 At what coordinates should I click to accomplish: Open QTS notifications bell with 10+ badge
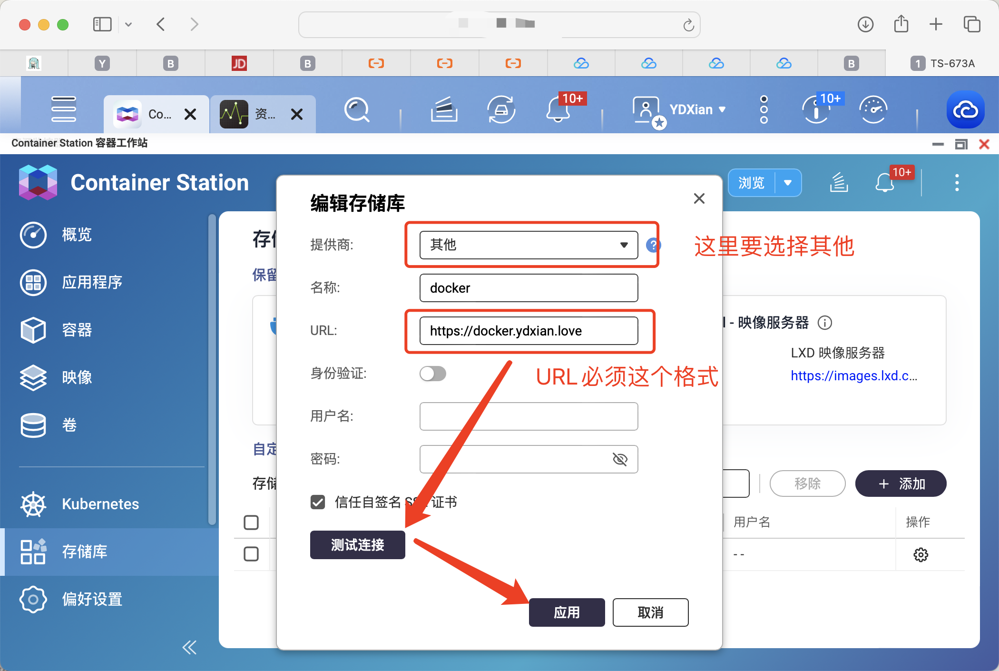pyautogui.click(x=559, y=109)
